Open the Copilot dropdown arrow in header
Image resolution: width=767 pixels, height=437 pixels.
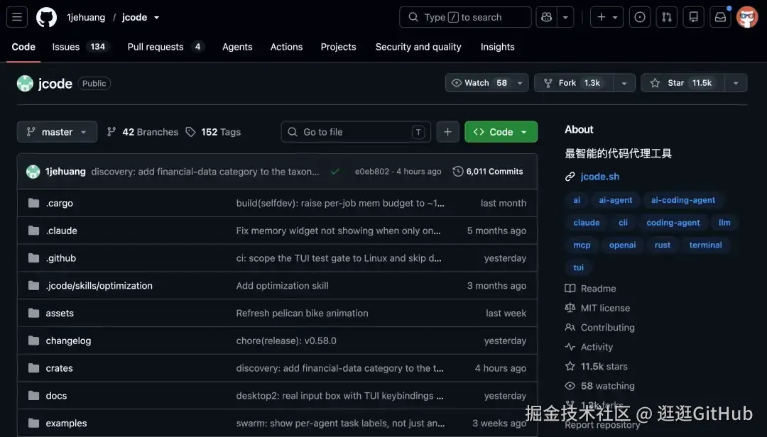point(565,17)
